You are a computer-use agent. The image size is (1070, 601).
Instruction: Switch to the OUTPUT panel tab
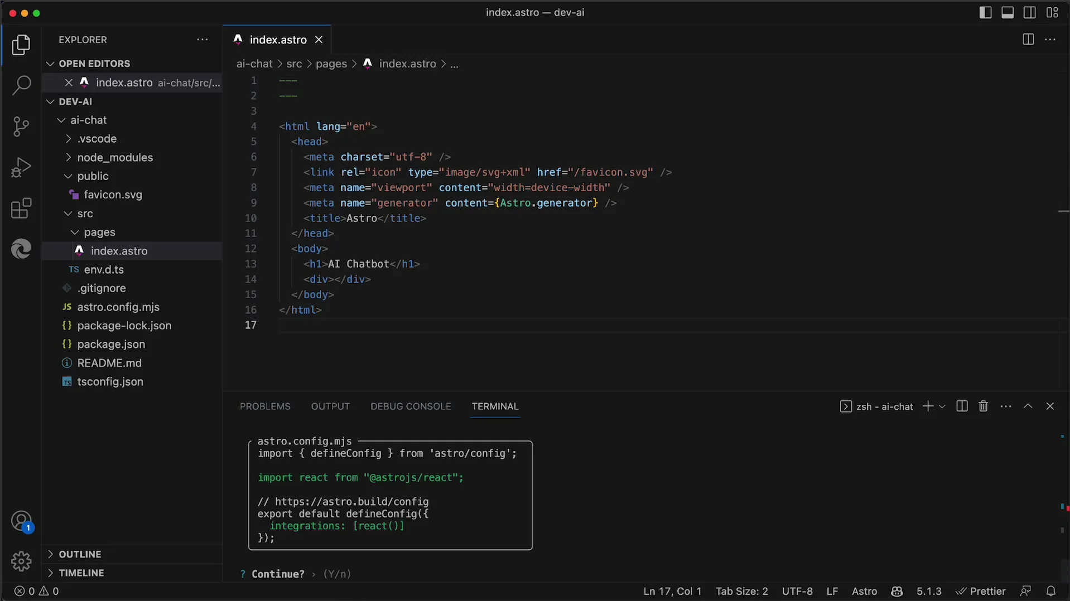(330, 406)
